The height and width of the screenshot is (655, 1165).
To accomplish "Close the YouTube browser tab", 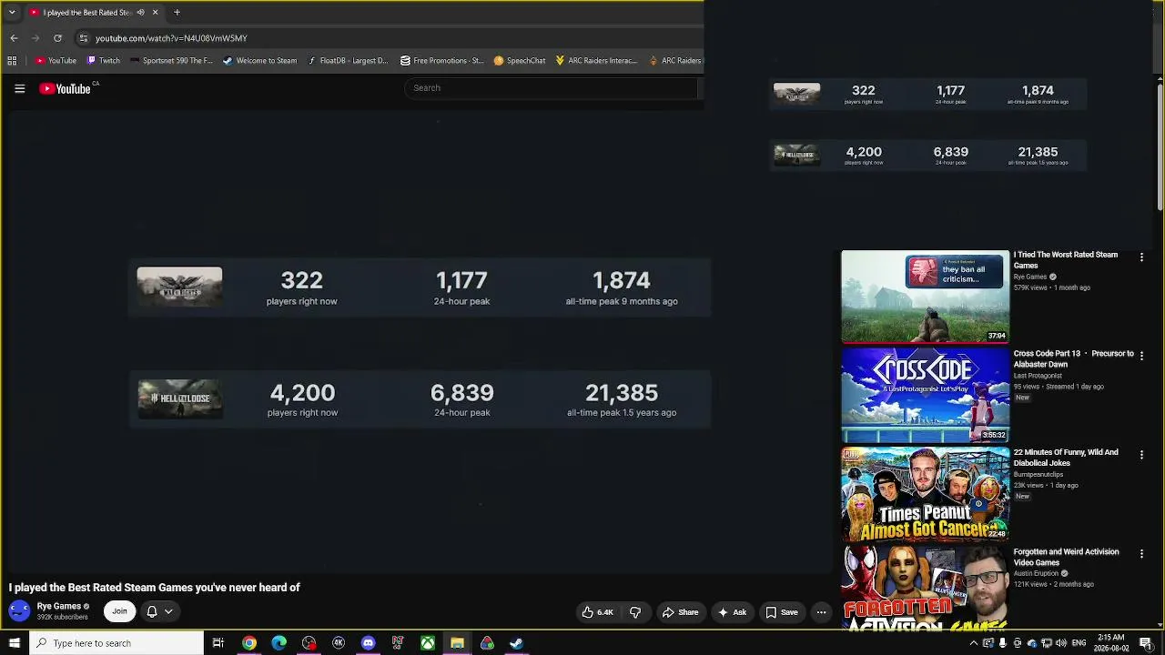I will click(155, 13).
